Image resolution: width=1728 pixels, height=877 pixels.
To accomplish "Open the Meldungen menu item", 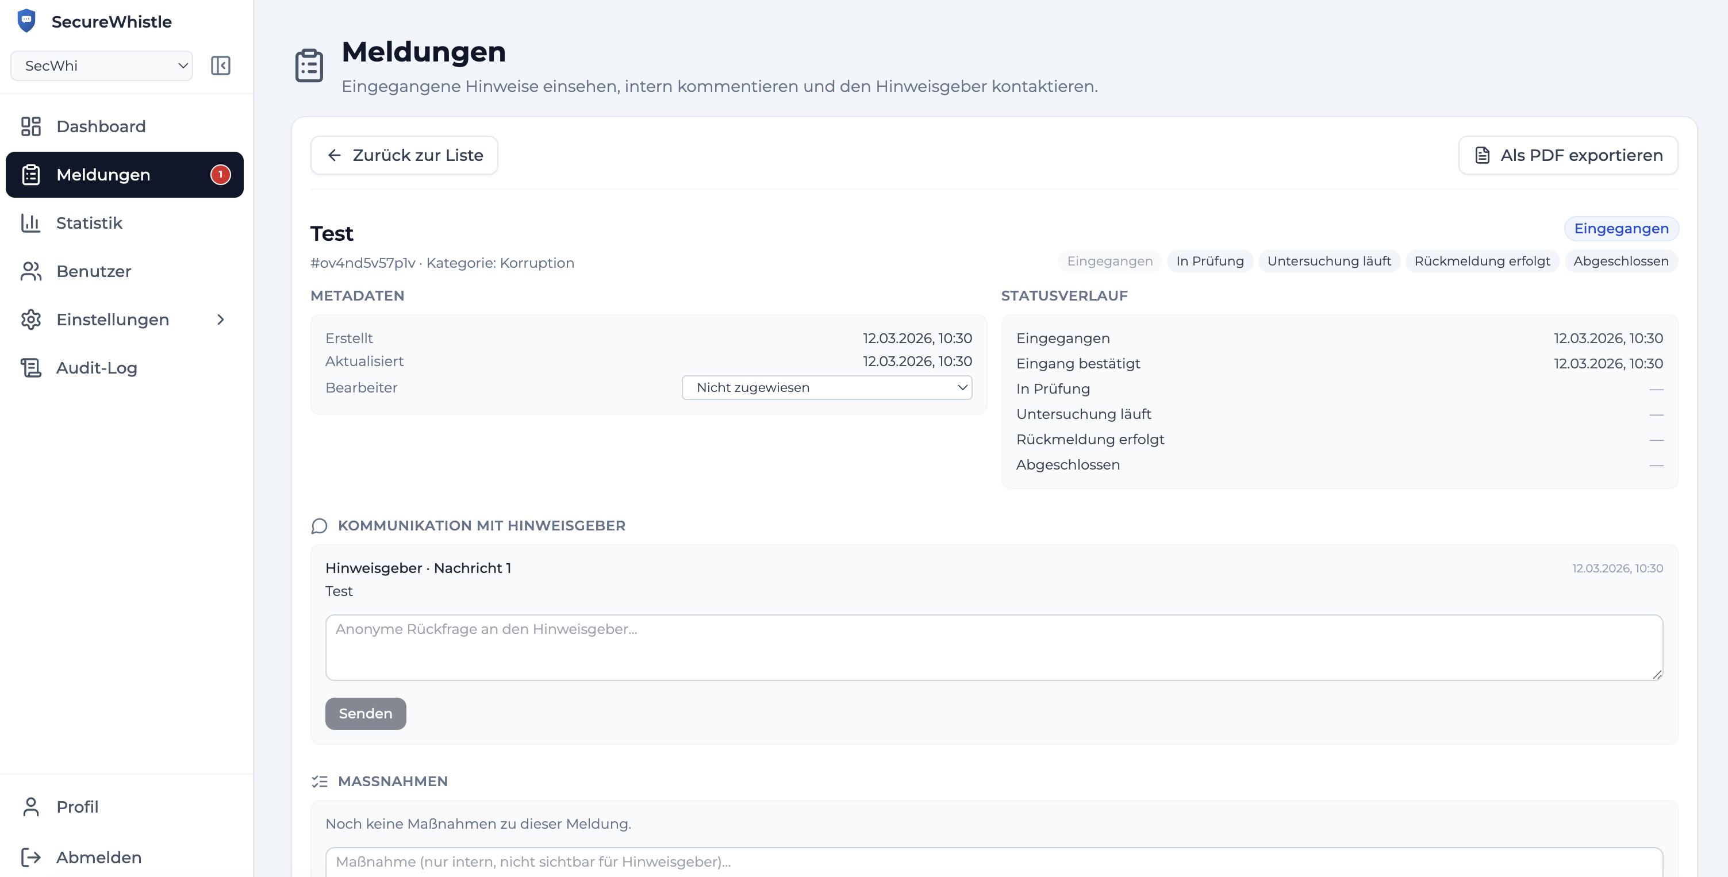I will pyautogui.click(x=103, y=174).
